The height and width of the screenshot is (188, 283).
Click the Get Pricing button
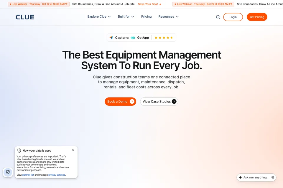257,17
